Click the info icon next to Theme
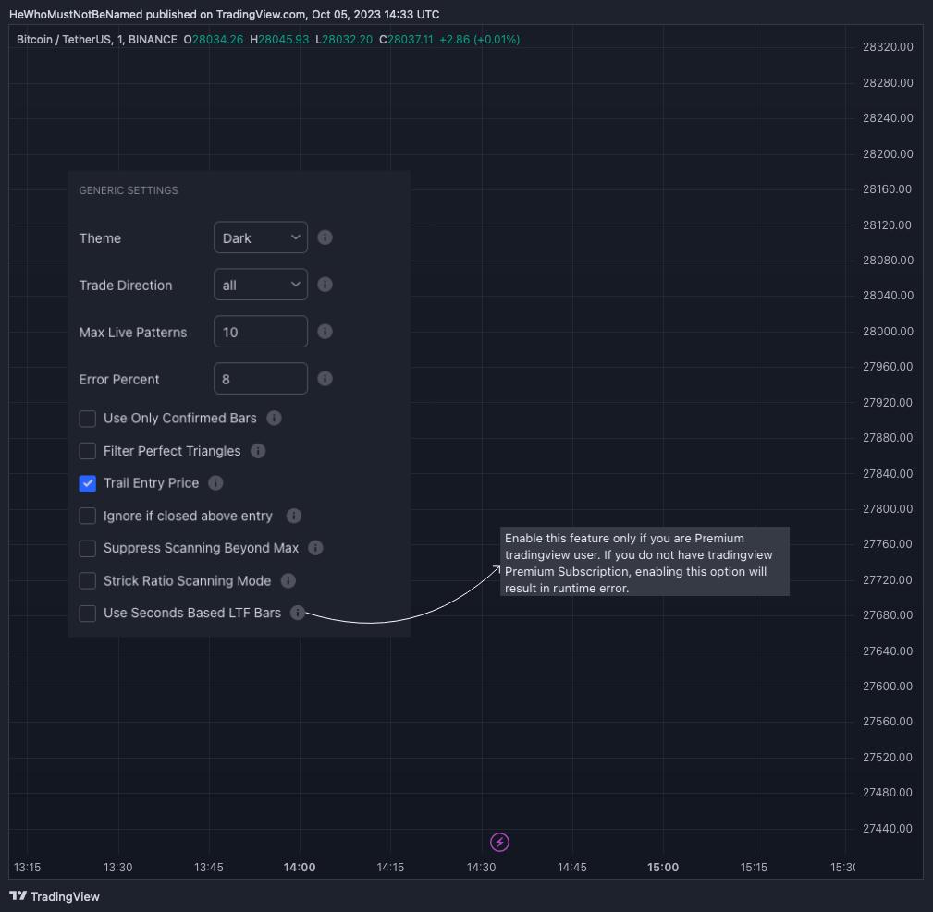The height and width of the screenshot is (912, 933). coord(325,237)
